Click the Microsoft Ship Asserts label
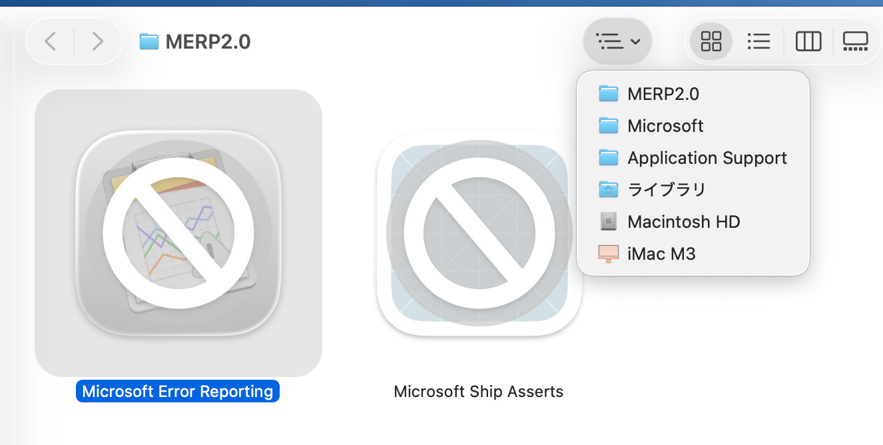Screen dimensions: 883x445 [x=479, y=391]
